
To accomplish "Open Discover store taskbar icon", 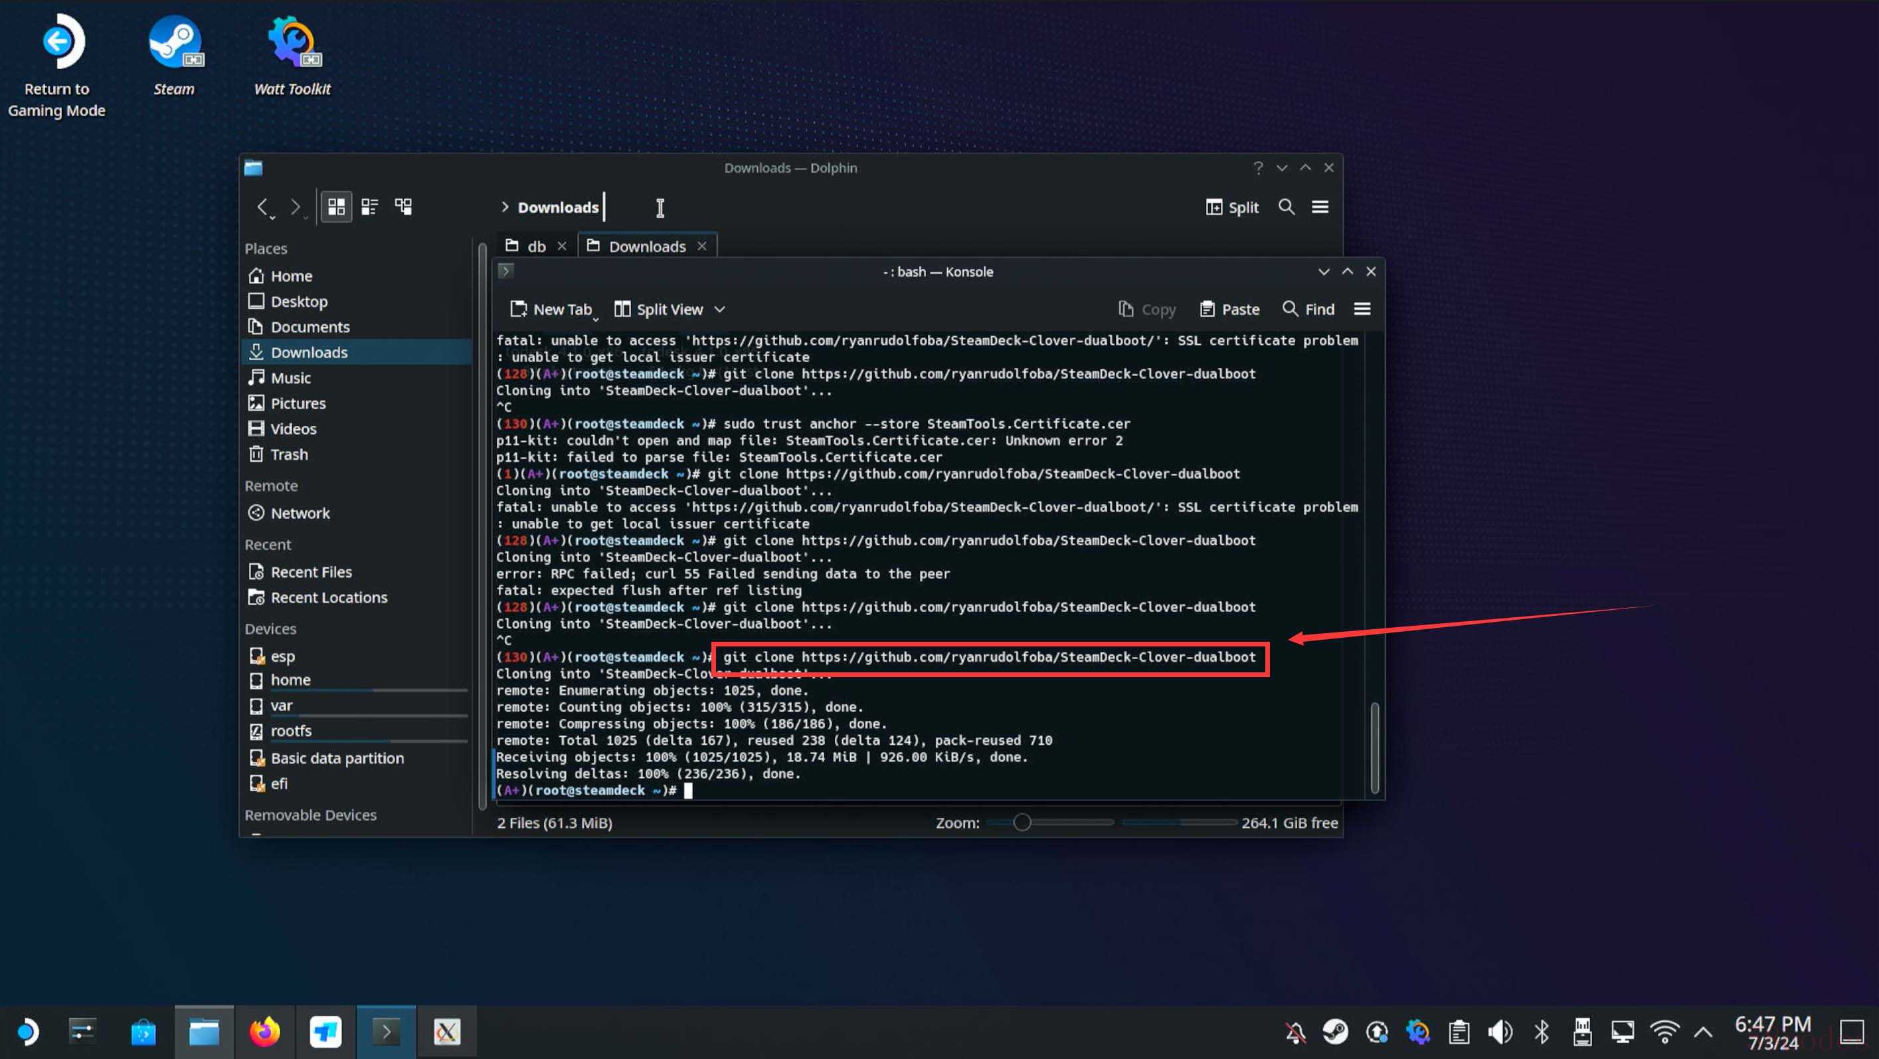I will point(143,1032).
